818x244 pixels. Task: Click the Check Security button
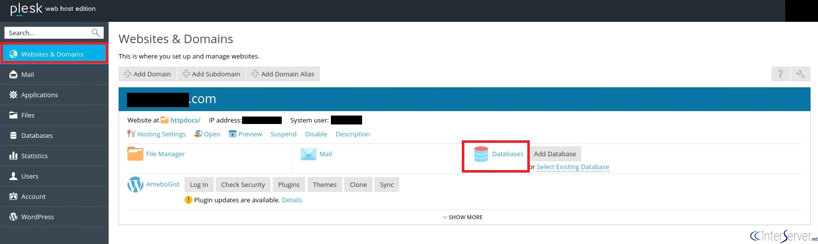pyautogui.click(x=243, y=184)
